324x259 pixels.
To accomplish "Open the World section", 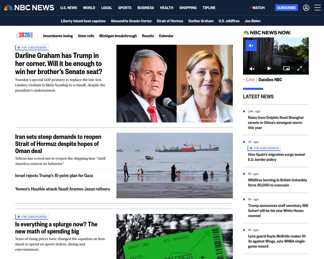I will point(89,8).
